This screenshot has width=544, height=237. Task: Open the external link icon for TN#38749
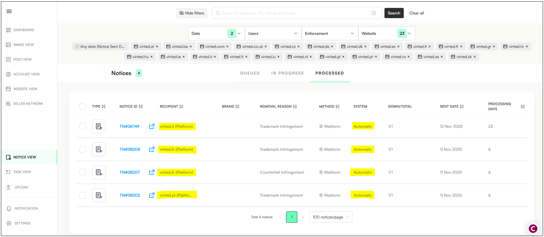(152, 127)
